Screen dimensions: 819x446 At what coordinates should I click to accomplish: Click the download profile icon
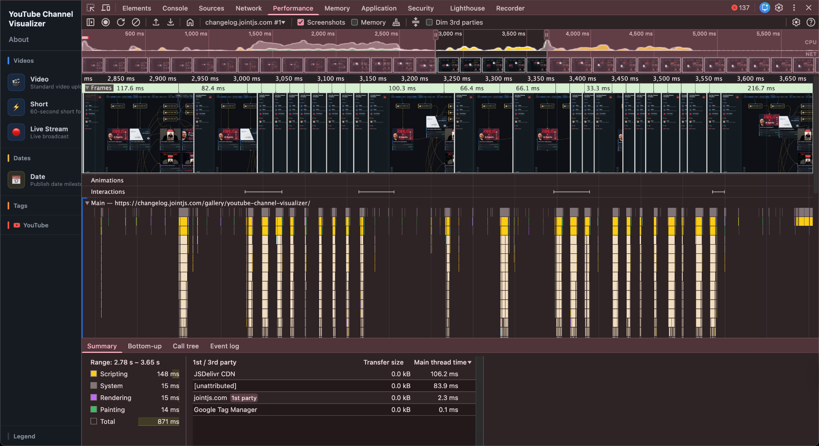[x=171, y=22]
